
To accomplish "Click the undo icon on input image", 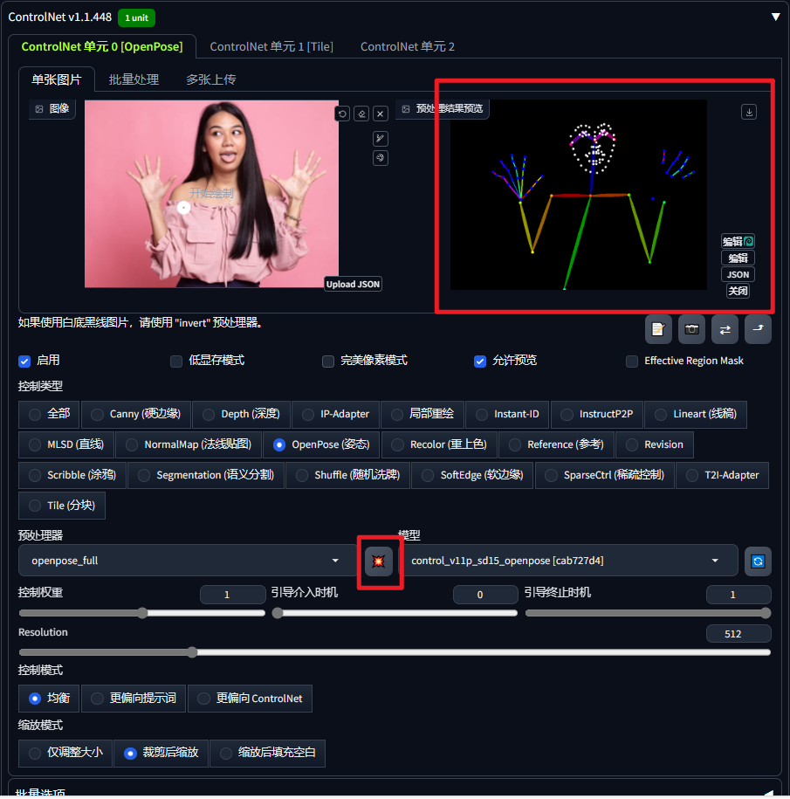I will (x=342, y=114).
